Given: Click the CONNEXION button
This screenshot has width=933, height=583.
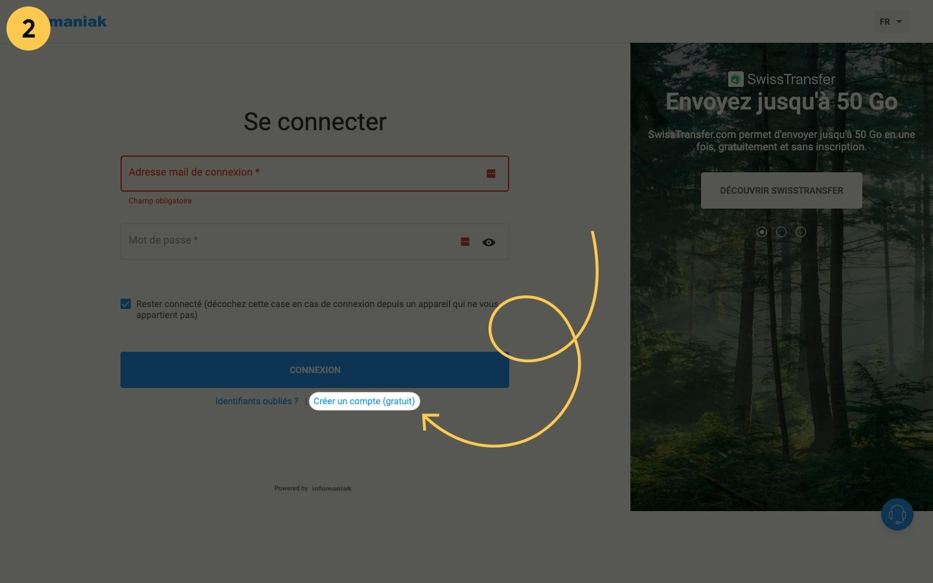Looking at the screenshot, I should click(x=315, y=370).
